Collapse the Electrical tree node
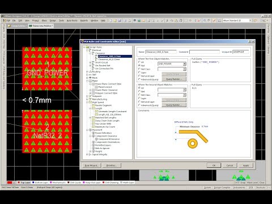This screenshot has height=204, width=272. 87,50
